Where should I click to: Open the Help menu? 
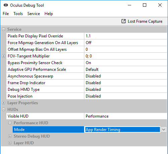point(49,14)
